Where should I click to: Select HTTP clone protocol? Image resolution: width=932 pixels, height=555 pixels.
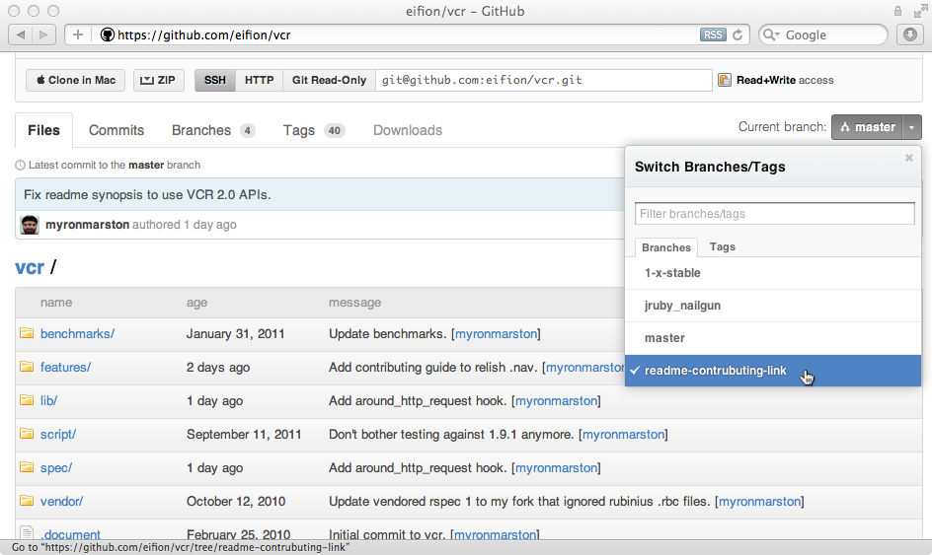[259, 80]
